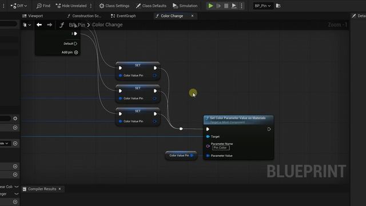This screenshot has width=366, height=206.
Task: Select the Color Value Pin getter node
Action: pos(181,156)
